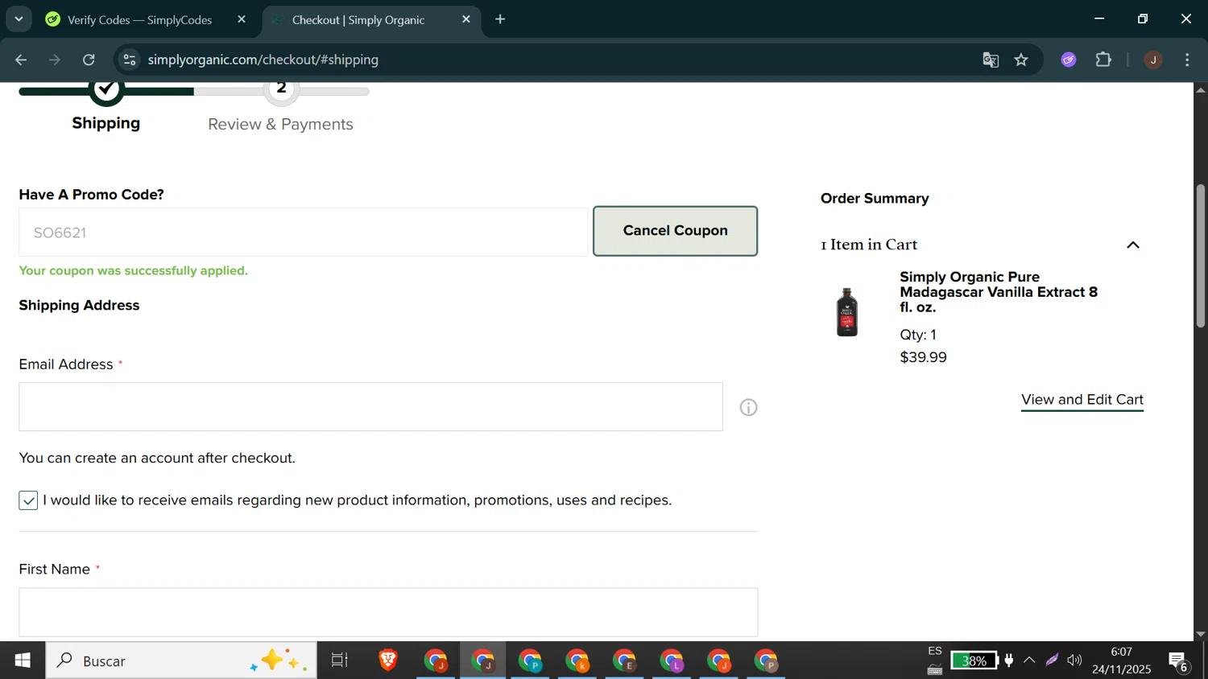Image resolution: width=1208 pixels, height=679 pixels.
Task: Click the email info tooltip icon
Action: (x=749, y=408)
